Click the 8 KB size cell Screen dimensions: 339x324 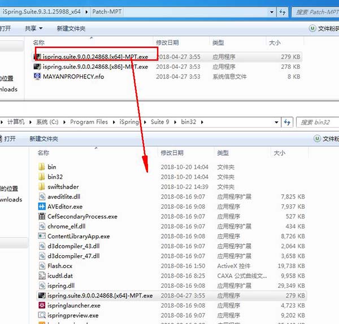pos(294,76)
